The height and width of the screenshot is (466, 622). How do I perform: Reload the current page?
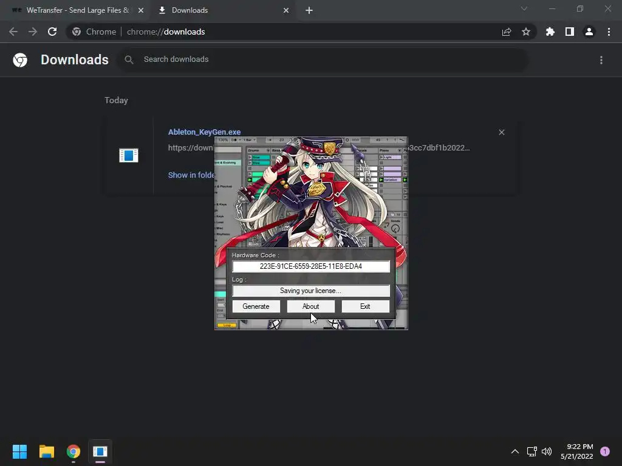point(52,32)
